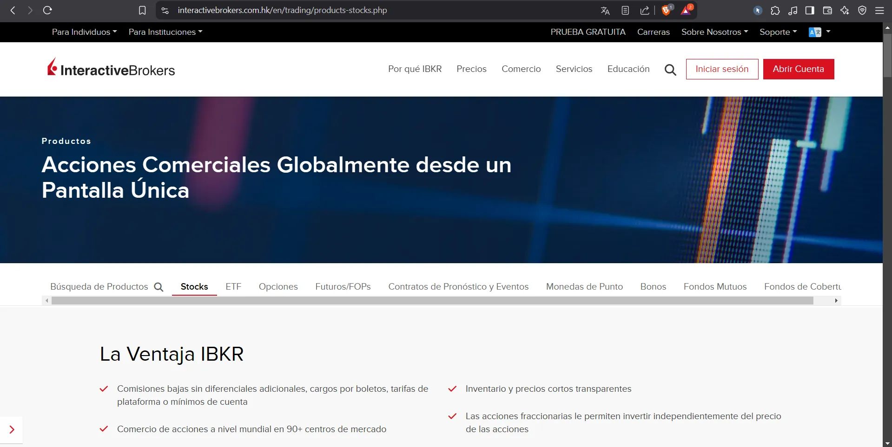
Task: Go back with the browser back arrow
Action: pos(13,10)
